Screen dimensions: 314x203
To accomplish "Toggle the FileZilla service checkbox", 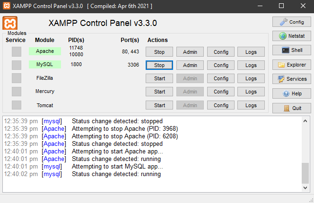I will [17, 78].
